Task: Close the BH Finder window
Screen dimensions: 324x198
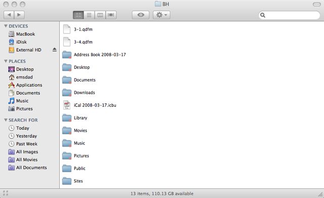Action: click(6, 4)
